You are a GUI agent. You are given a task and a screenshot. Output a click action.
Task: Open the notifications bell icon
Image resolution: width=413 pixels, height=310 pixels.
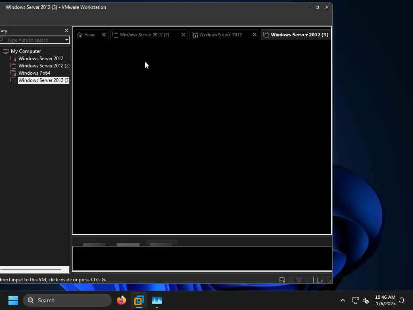pyautogui.click(x=402, y=300)
